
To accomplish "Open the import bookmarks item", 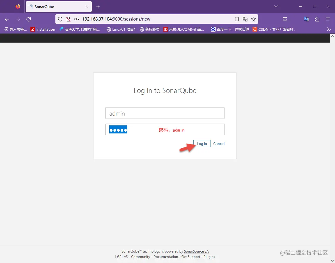I will [15, 29].
